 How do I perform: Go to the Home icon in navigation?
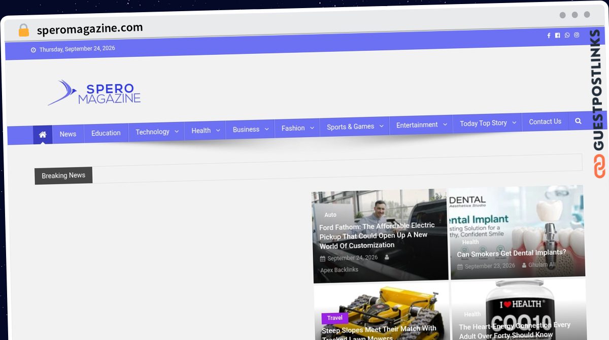pos(43,134)
